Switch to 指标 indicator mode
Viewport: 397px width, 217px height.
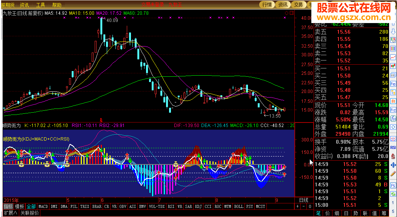8,207
